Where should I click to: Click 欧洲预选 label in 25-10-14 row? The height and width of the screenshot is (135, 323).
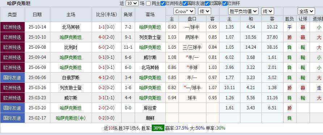coord(12,27)
